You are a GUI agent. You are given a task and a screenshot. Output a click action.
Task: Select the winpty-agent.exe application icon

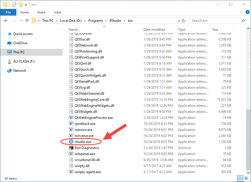pos(71,172)
